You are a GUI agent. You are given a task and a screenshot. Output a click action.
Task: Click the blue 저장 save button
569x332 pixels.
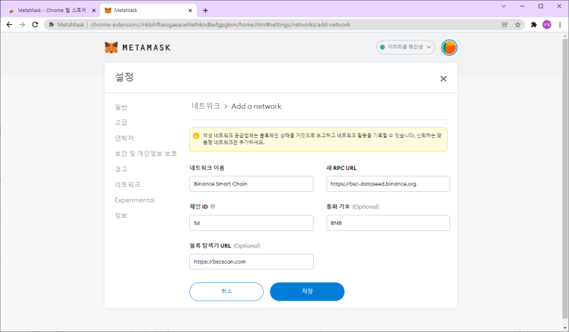tap(307, 291)
